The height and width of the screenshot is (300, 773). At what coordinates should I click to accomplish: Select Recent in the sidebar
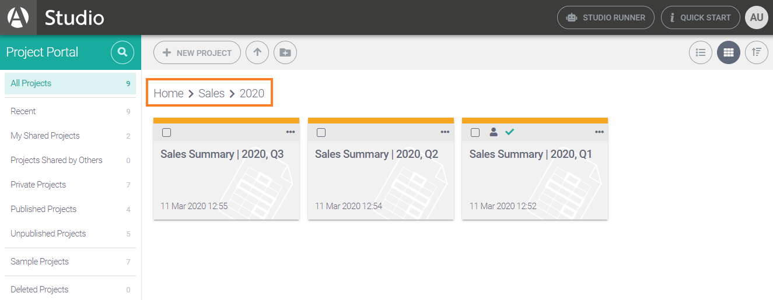[x=23, y=111]
